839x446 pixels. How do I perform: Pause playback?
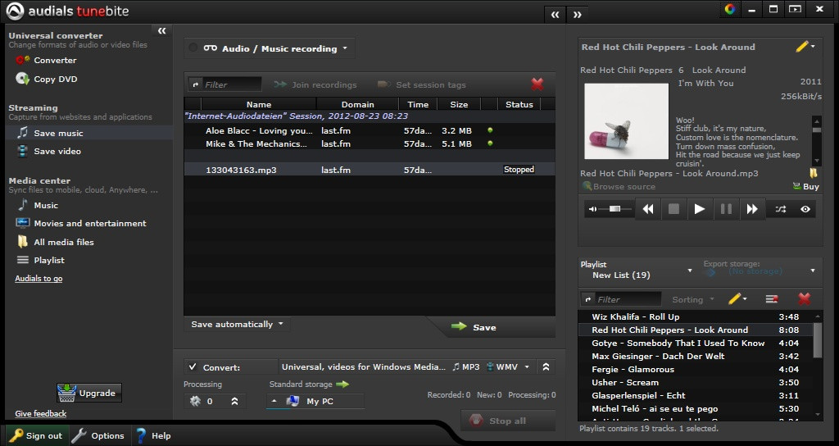point(726,209)
